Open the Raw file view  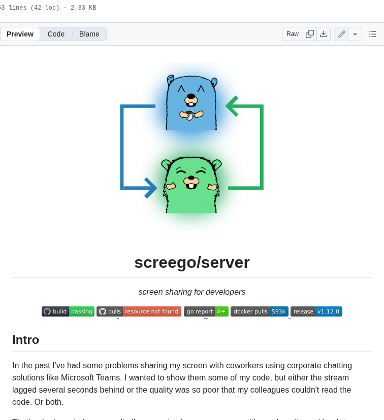(292, 34)
